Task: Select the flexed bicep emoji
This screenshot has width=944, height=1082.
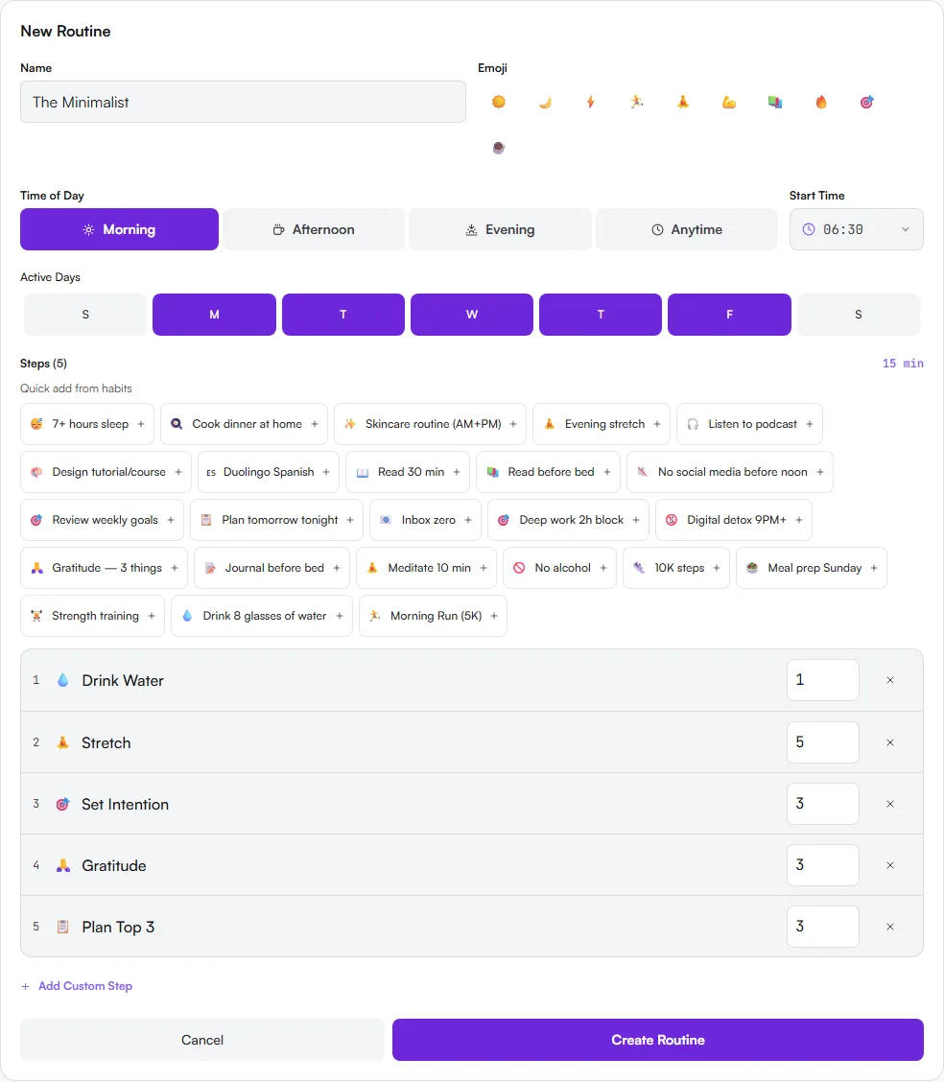Action: 729,102
